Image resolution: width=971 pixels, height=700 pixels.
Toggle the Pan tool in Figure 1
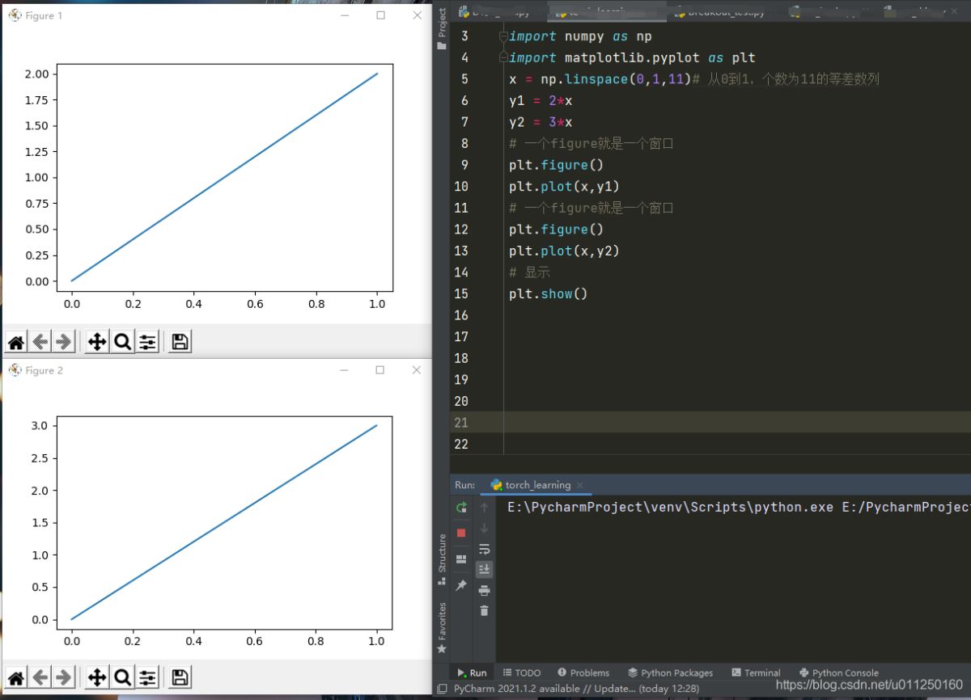click(97, 343)
